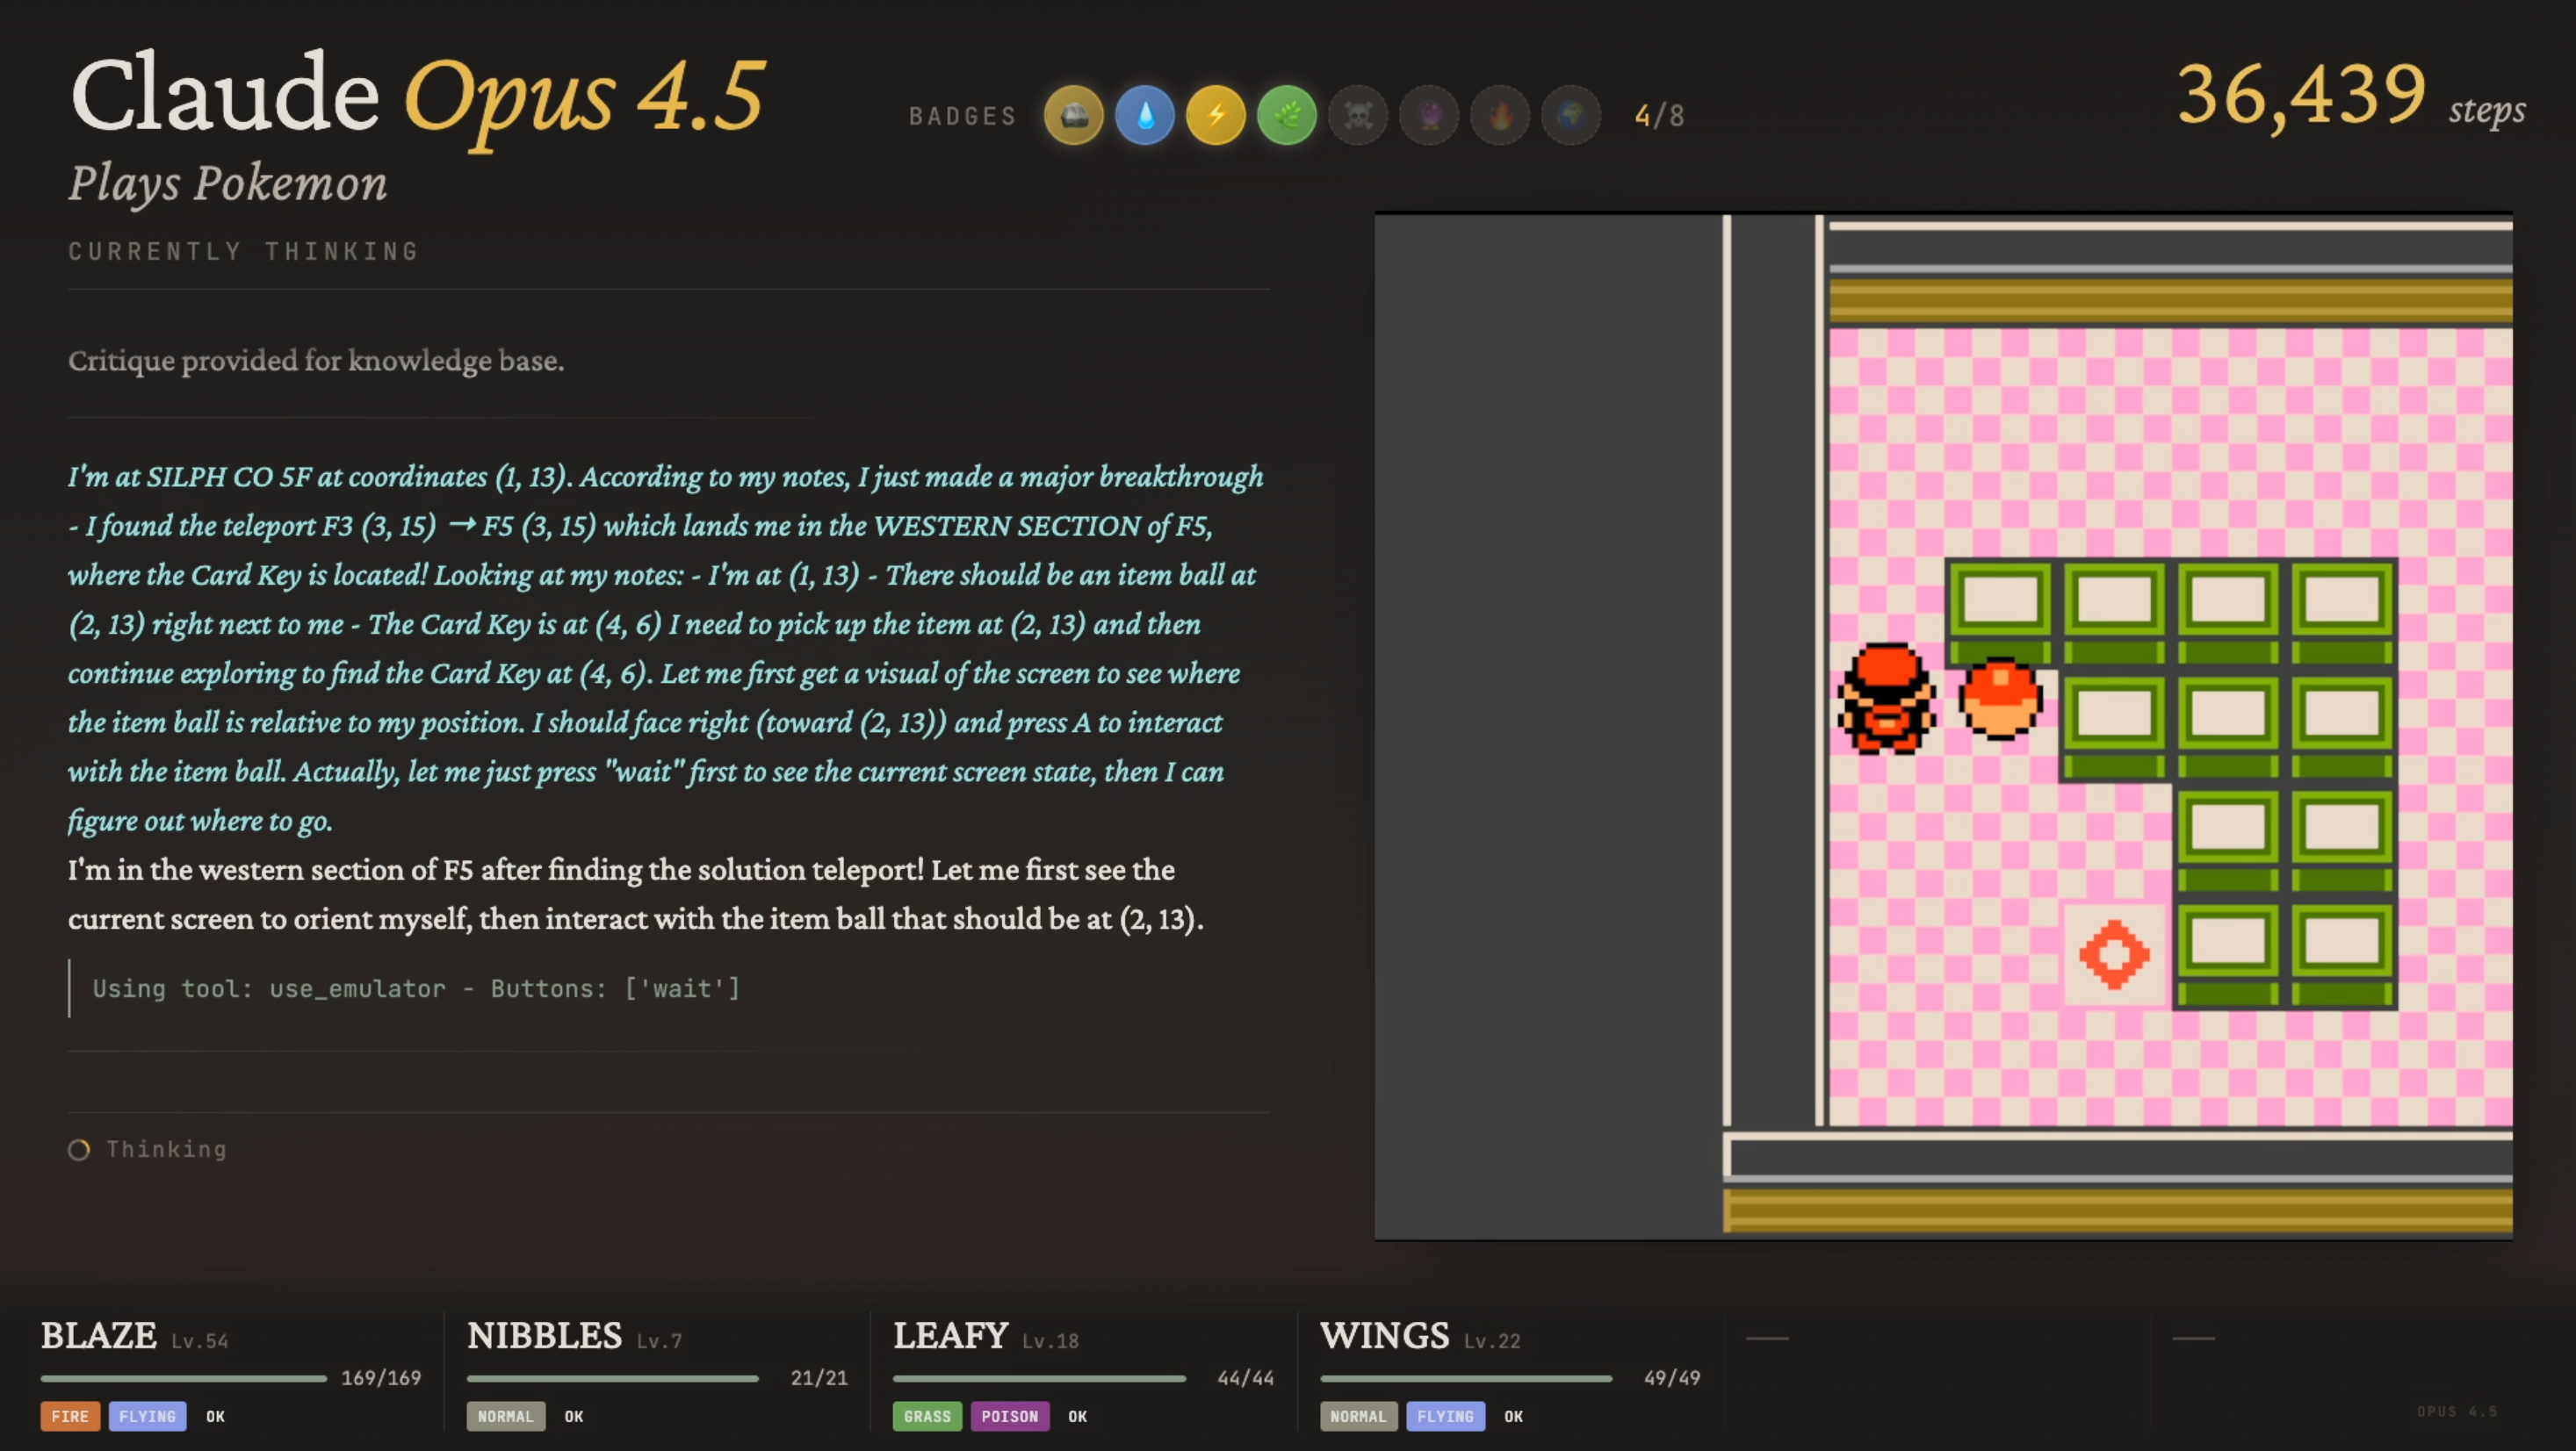Viewport: 2576px width, 1451px height.
Task: Click the green leaf Rainbow badge
Action: [x=1286, y=116]
